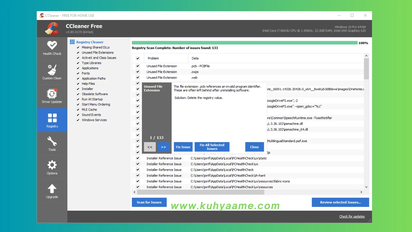Sort by the Data column header
The height and width of the screenshot is (232, 412).
[276, 58]
